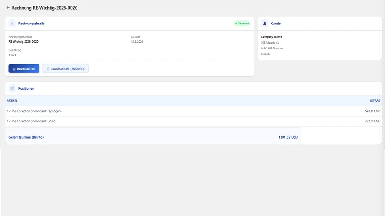Click the Rechnungsnummer label
Image resolution: width=385 pixels, height=216 pixels.
pyautogui.click(x=20, y=37)
